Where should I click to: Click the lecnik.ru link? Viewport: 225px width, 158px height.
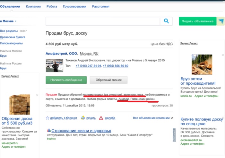click(186, 96)
